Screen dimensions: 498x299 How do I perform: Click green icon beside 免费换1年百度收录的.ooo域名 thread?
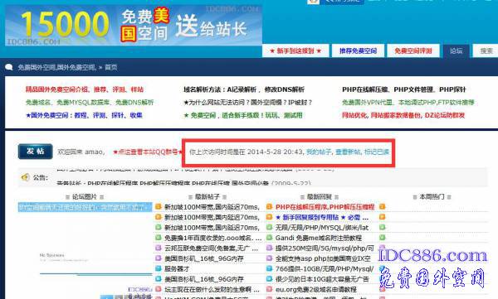(x=159, y=238)
